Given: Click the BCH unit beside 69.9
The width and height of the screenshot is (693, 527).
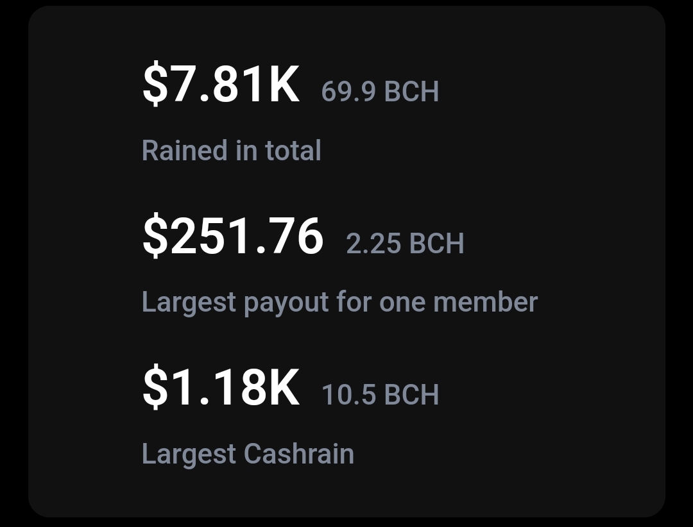Looking at the screenshot, I should click(x=411, y=92).
